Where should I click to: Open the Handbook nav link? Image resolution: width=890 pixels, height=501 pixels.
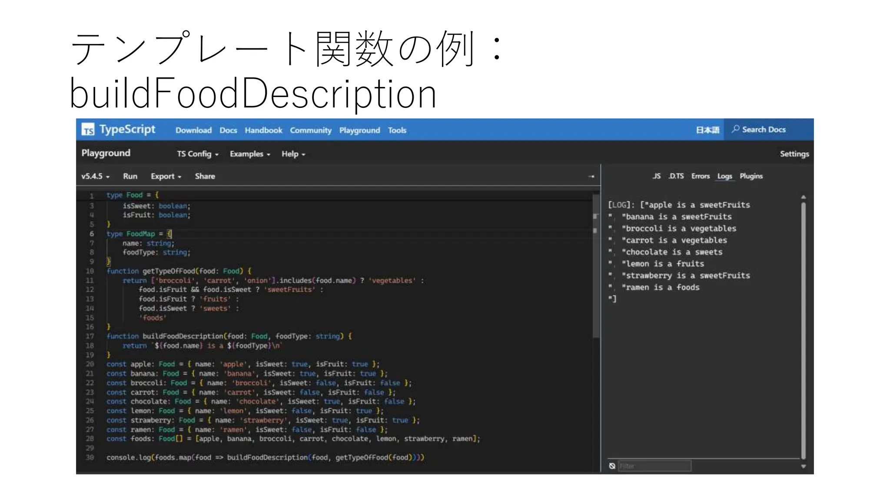point(263,130)
